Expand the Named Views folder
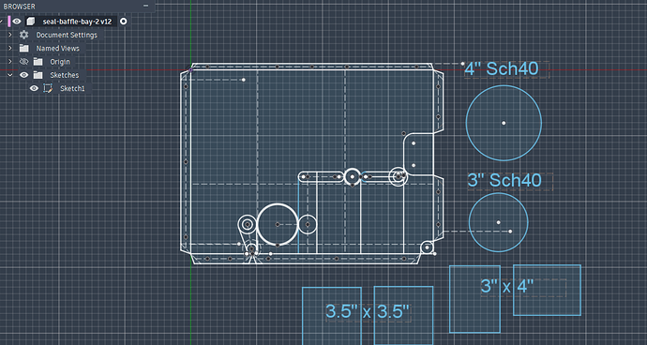This screenshot has height=345, width=647. click(10, 49)
